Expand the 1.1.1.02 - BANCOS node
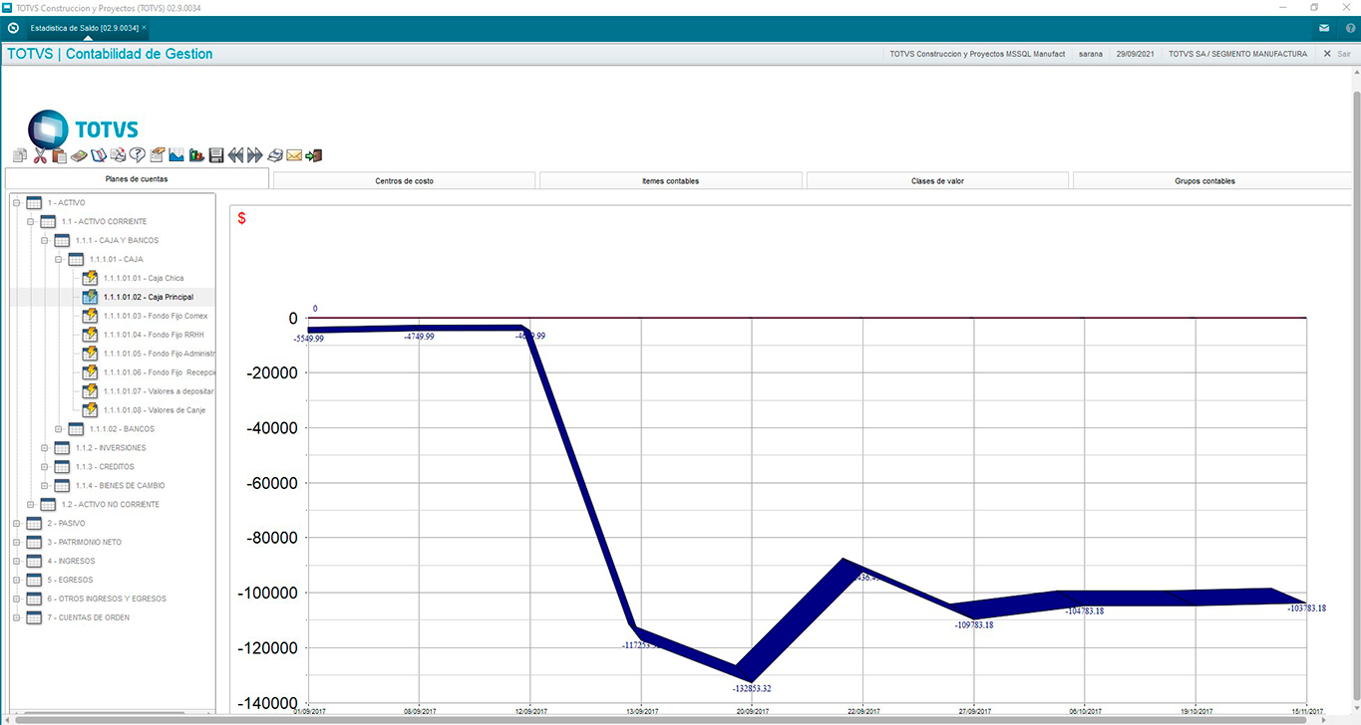Screen dimensions: 1361x725 [58, 429]
